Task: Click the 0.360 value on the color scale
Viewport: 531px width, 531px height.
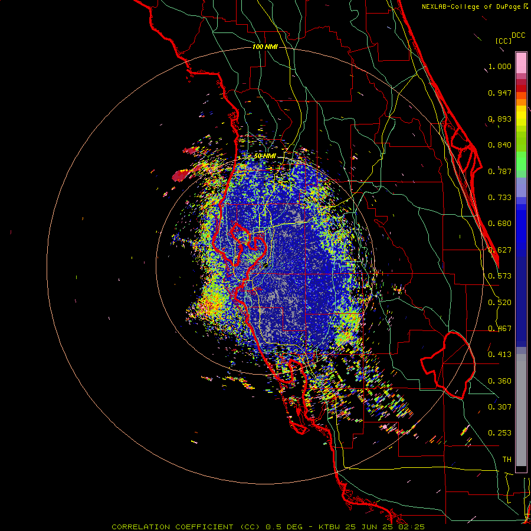Action: pos(500,381)
